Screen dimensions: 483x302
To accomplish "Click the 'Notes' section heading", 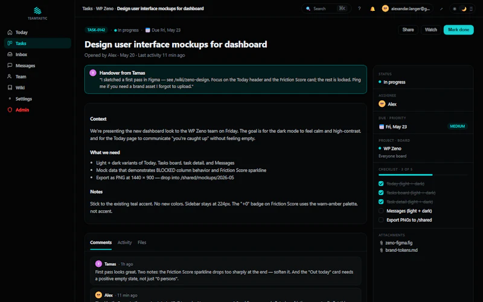I will (96, 191).
